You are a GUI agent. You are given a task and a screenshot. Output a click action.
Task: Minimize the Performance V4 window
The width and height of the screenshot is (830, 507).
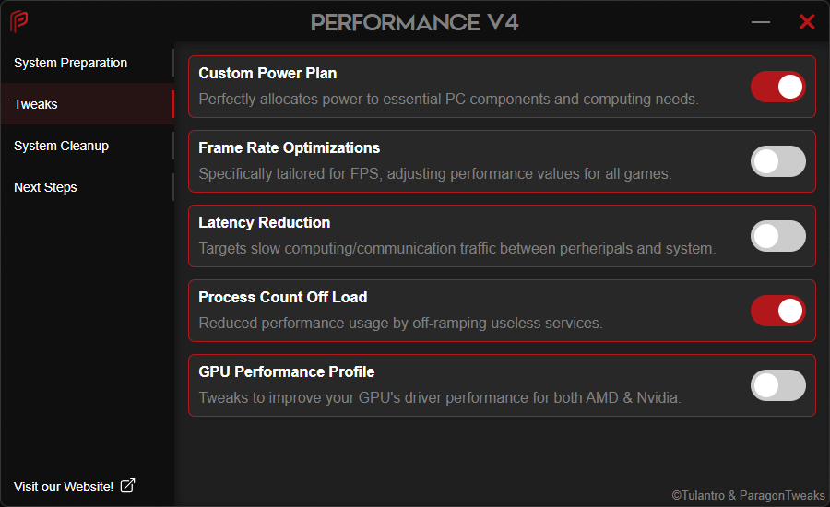coord(761,22)
